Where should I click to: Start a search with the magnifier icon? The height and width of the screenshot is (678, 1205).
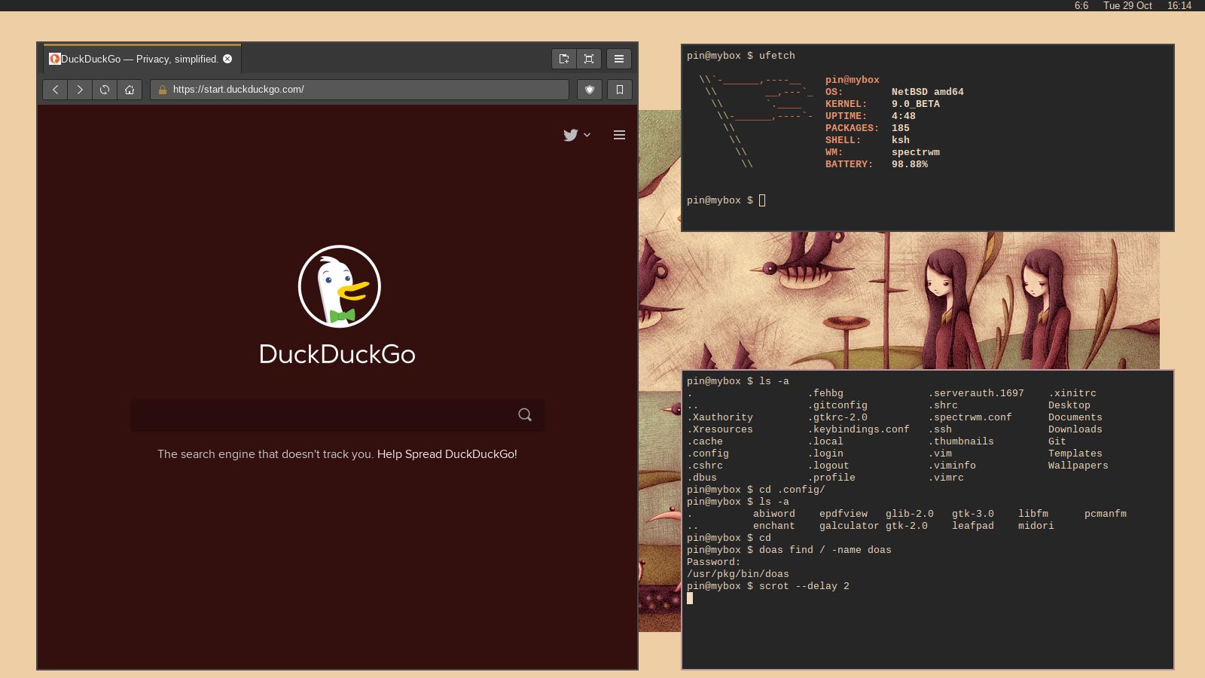click(x=524, y=415)
